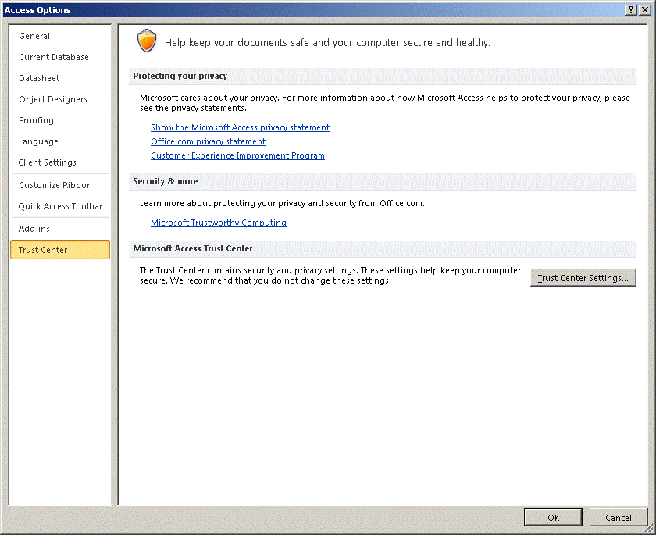This screenshot has width=656, height=535.
Task: Select the Language category
Action: (60, 141)
